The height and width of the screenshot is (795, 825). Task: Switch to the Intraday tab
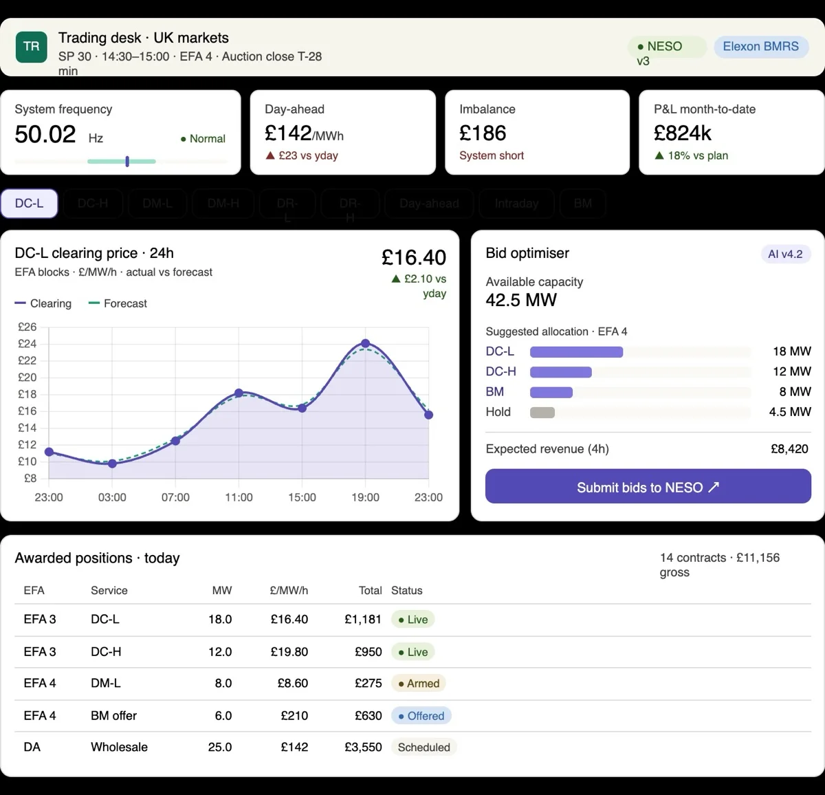[x=516, y=204]
